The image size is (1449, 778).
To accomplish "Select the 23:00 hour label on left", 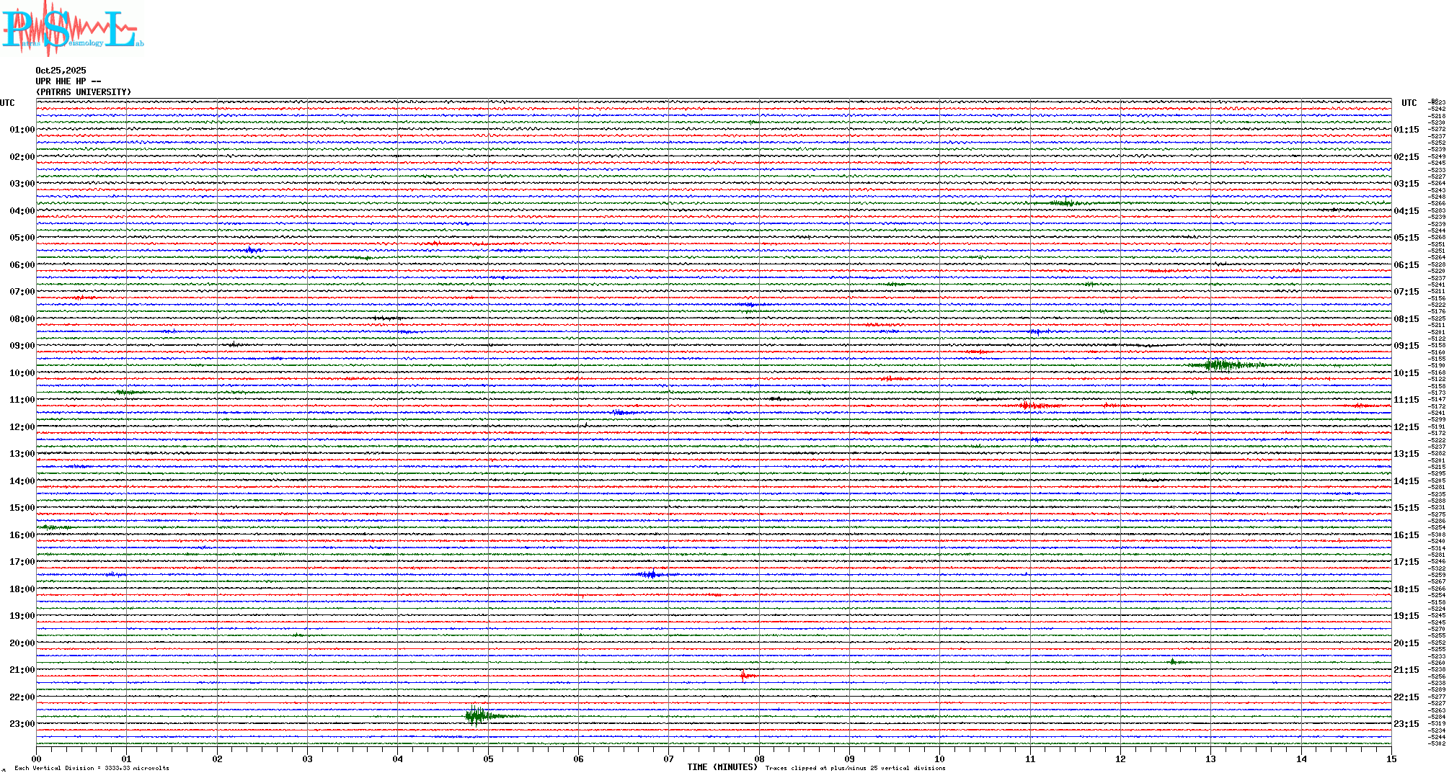I will [22, 724].
